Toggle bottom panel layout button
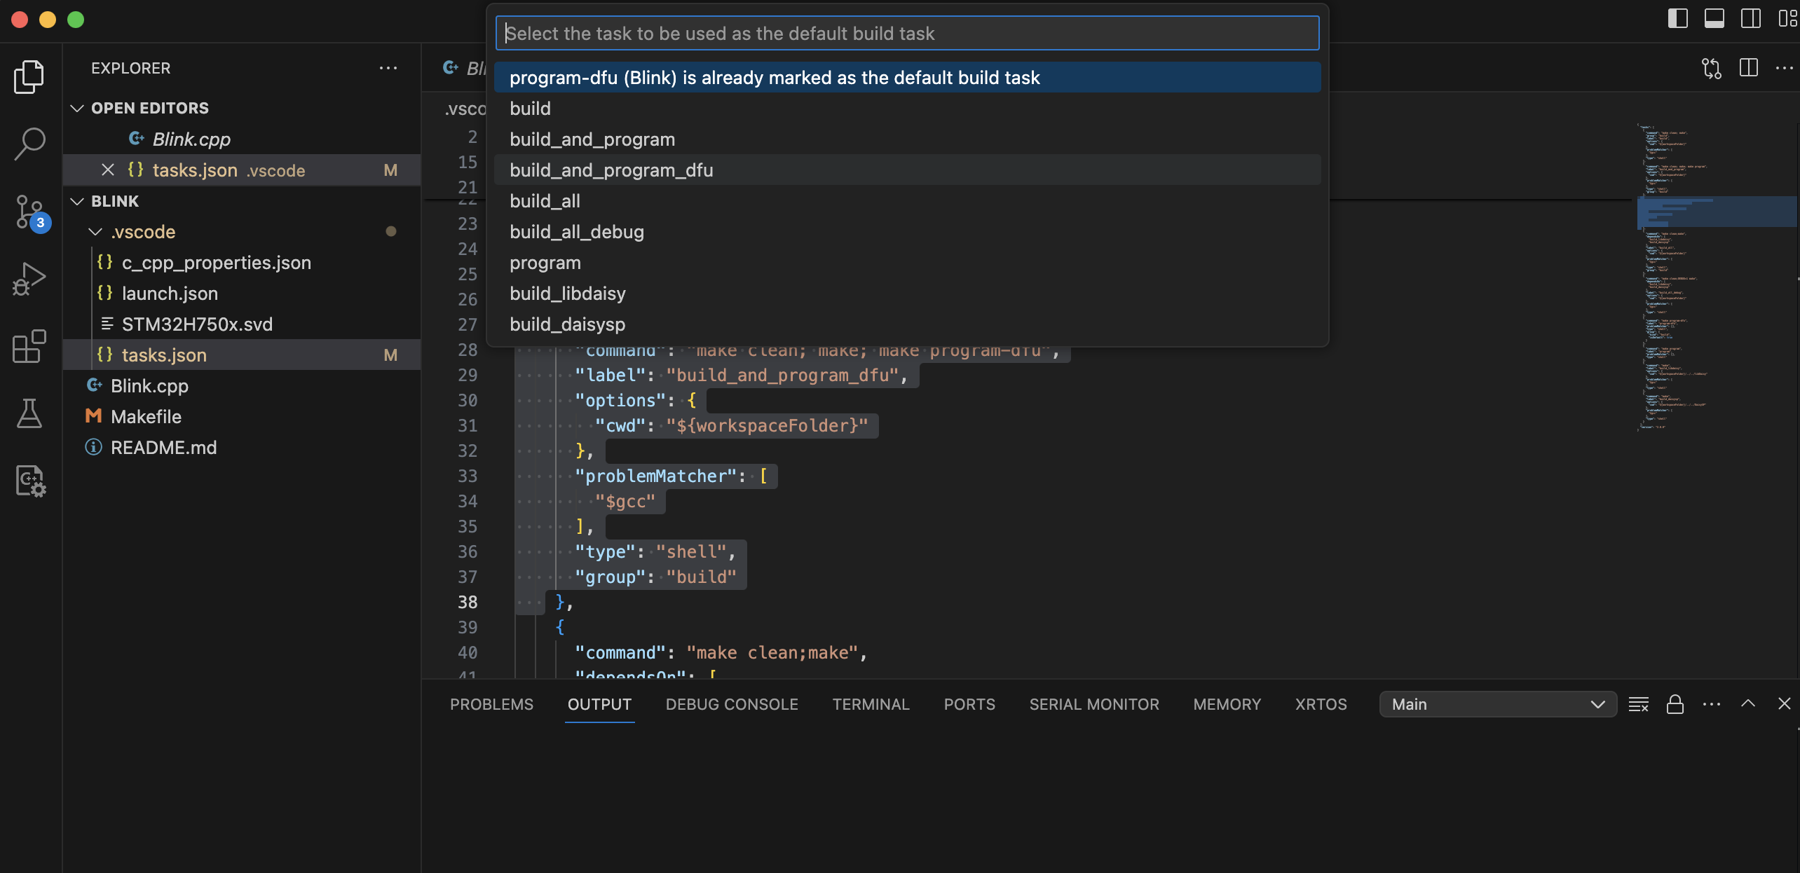The height and width of the screenshot is (873, 1800). pos(1714,18)
